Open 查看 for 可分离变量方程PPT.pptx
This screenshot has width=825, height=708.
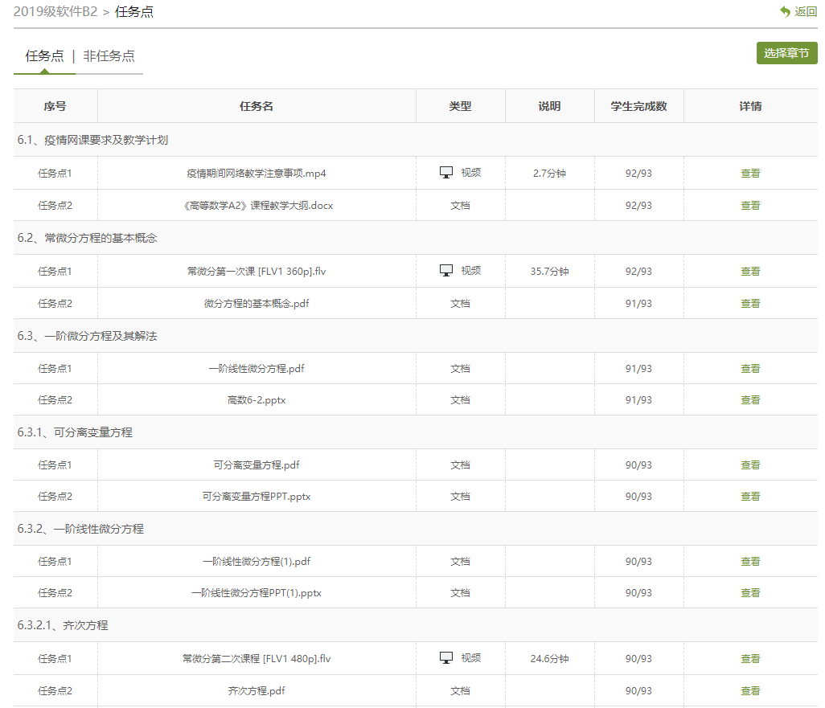[x=749, y=497]
